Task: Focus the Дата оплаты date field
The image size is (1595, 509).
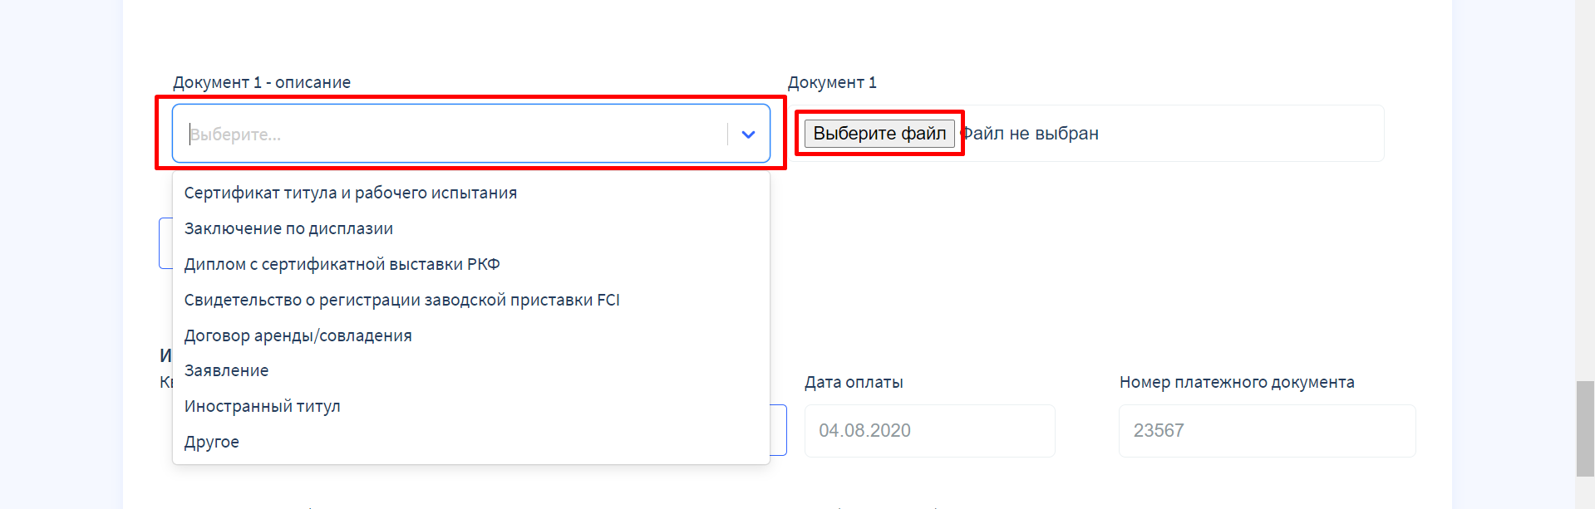Action: point(929,430)
